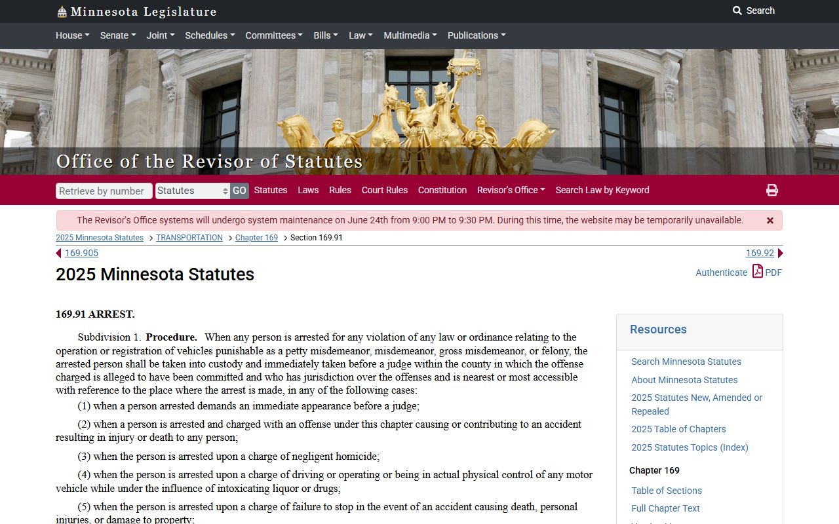Image resolution: width=839 pixels, height=524 pixels.
Task: Click the Resources panel heading
Action: 658,329
